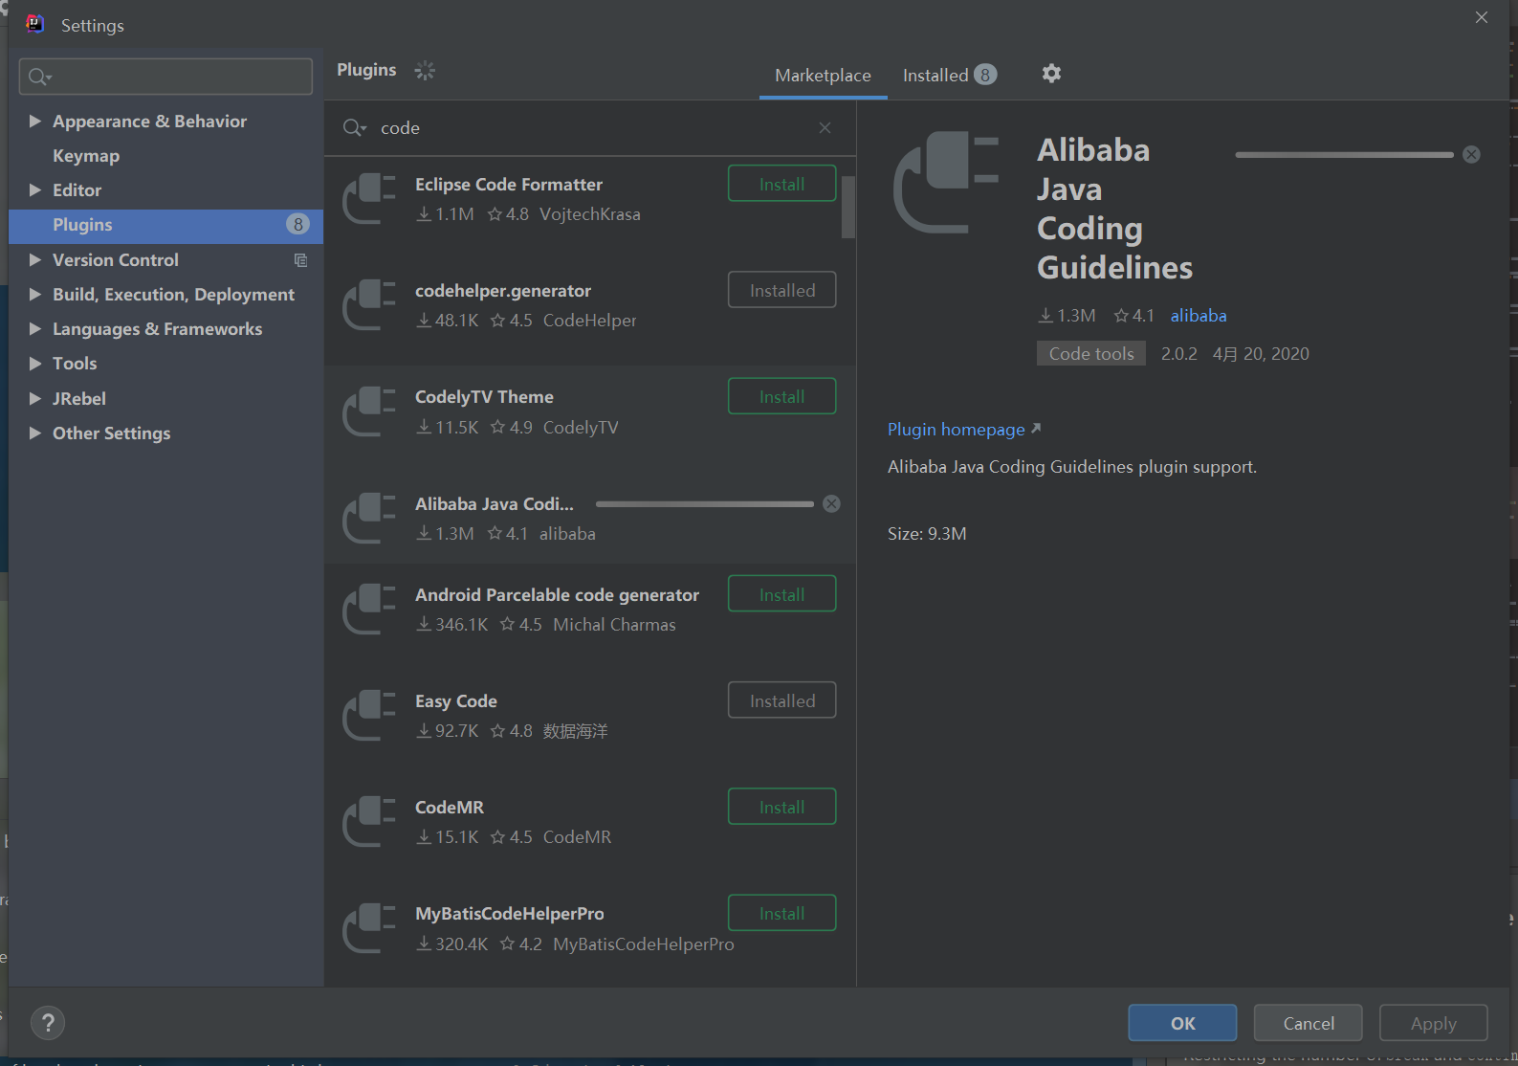Select codehelper.generator plugin title
The height and width of the screenshot is (1066, 1518).
tap(503, 290)
